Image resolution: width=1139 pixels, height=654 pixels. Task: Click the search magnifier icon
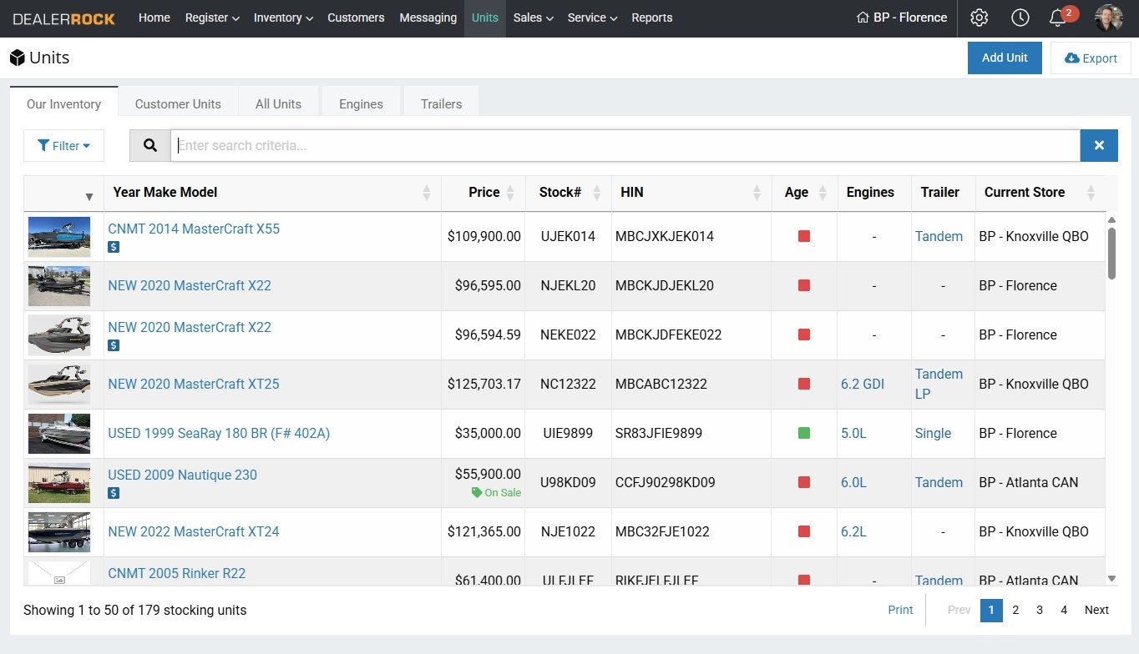click(x=150, y=145)
